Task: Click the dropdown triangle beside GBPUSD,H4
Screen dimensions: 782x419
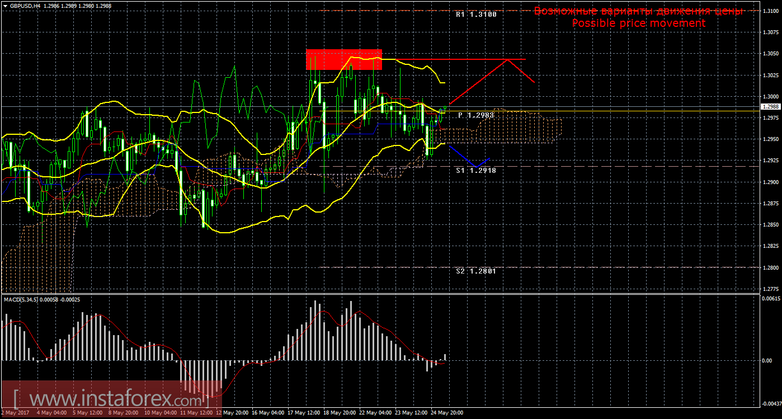Action: click(5, 5)
